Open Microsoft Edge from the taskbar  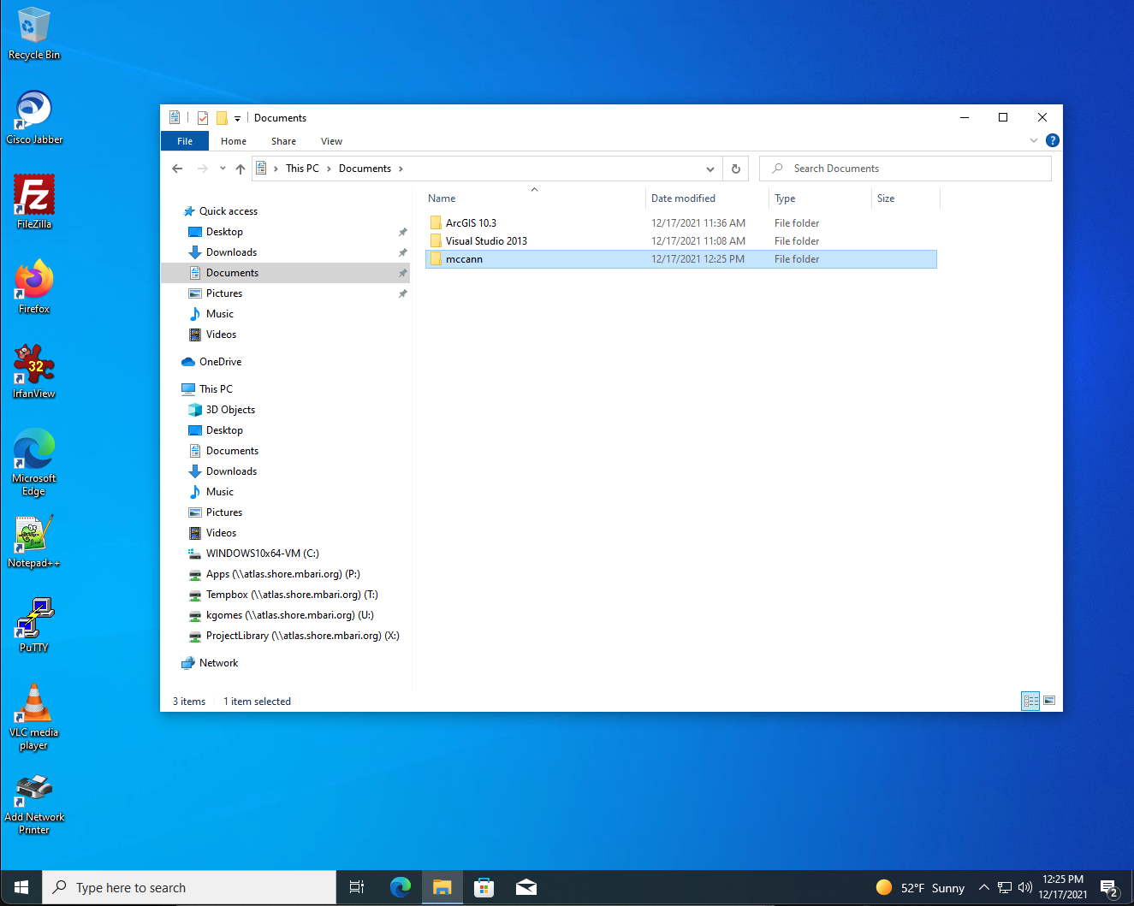[x=400, y=888]
